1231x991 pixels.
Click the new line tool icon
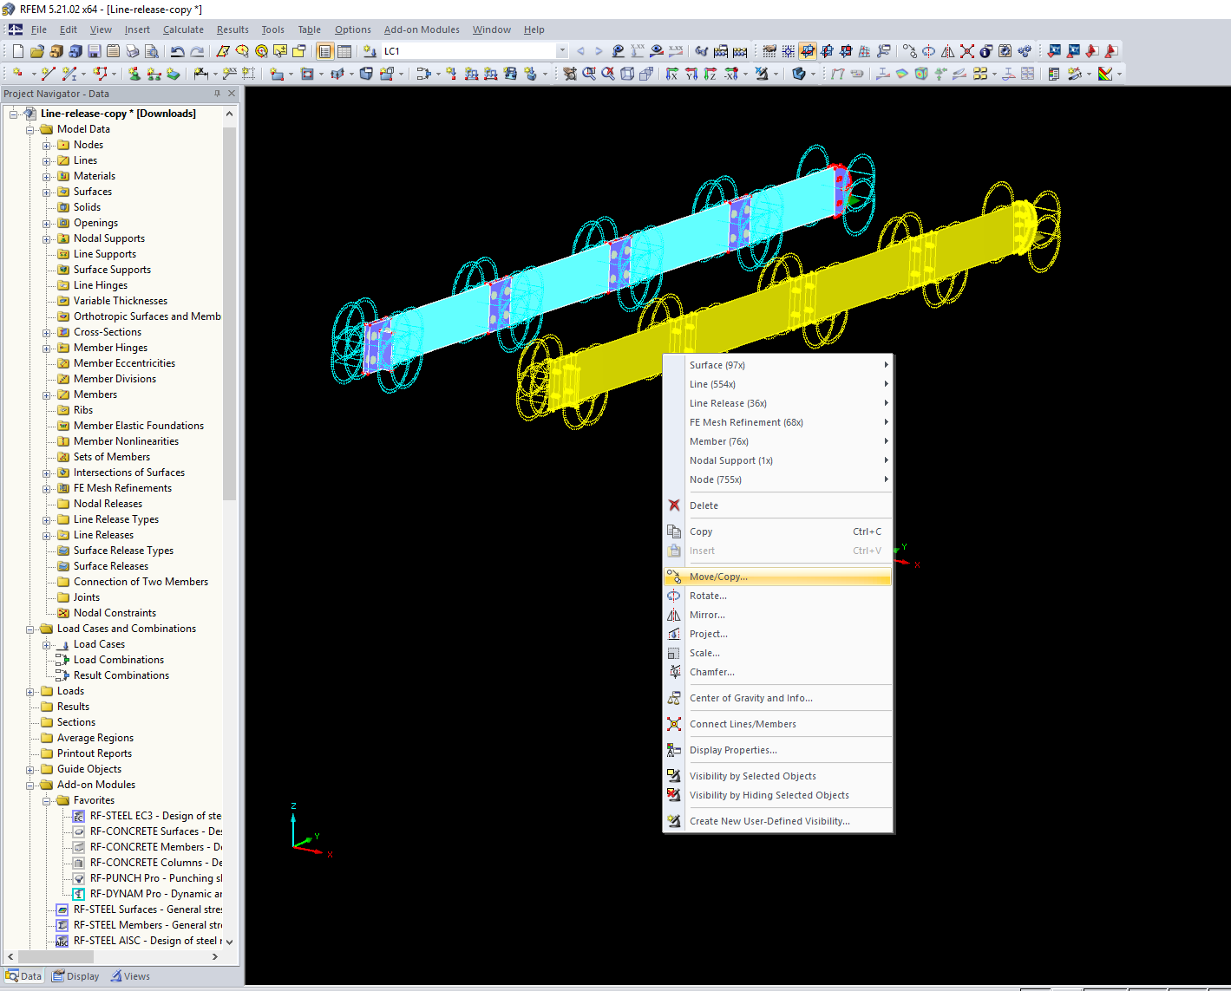pos(49,74)
